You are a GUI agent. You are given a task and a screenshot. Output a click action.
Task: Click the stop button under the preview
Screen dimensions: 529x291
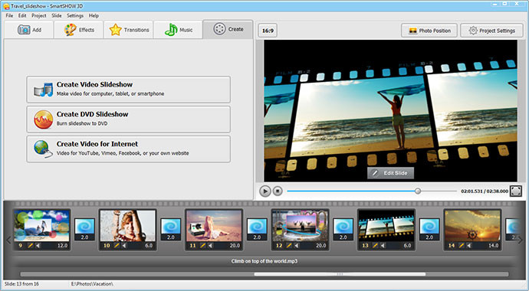tap(278, 191)
